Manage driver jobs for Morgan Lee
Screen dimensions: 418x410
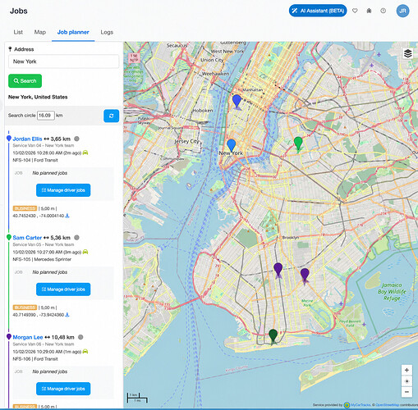click(x=63, y=389)
